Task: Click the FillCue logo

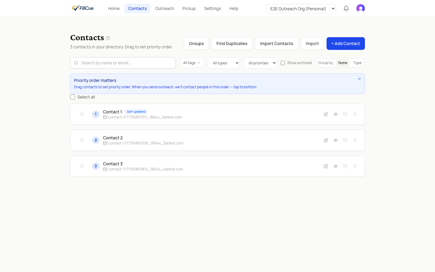Action: (82, 8)
